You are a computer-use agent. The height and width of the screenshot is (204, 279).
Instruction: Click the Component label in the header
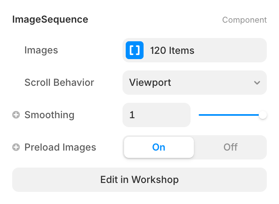[244, 19]
